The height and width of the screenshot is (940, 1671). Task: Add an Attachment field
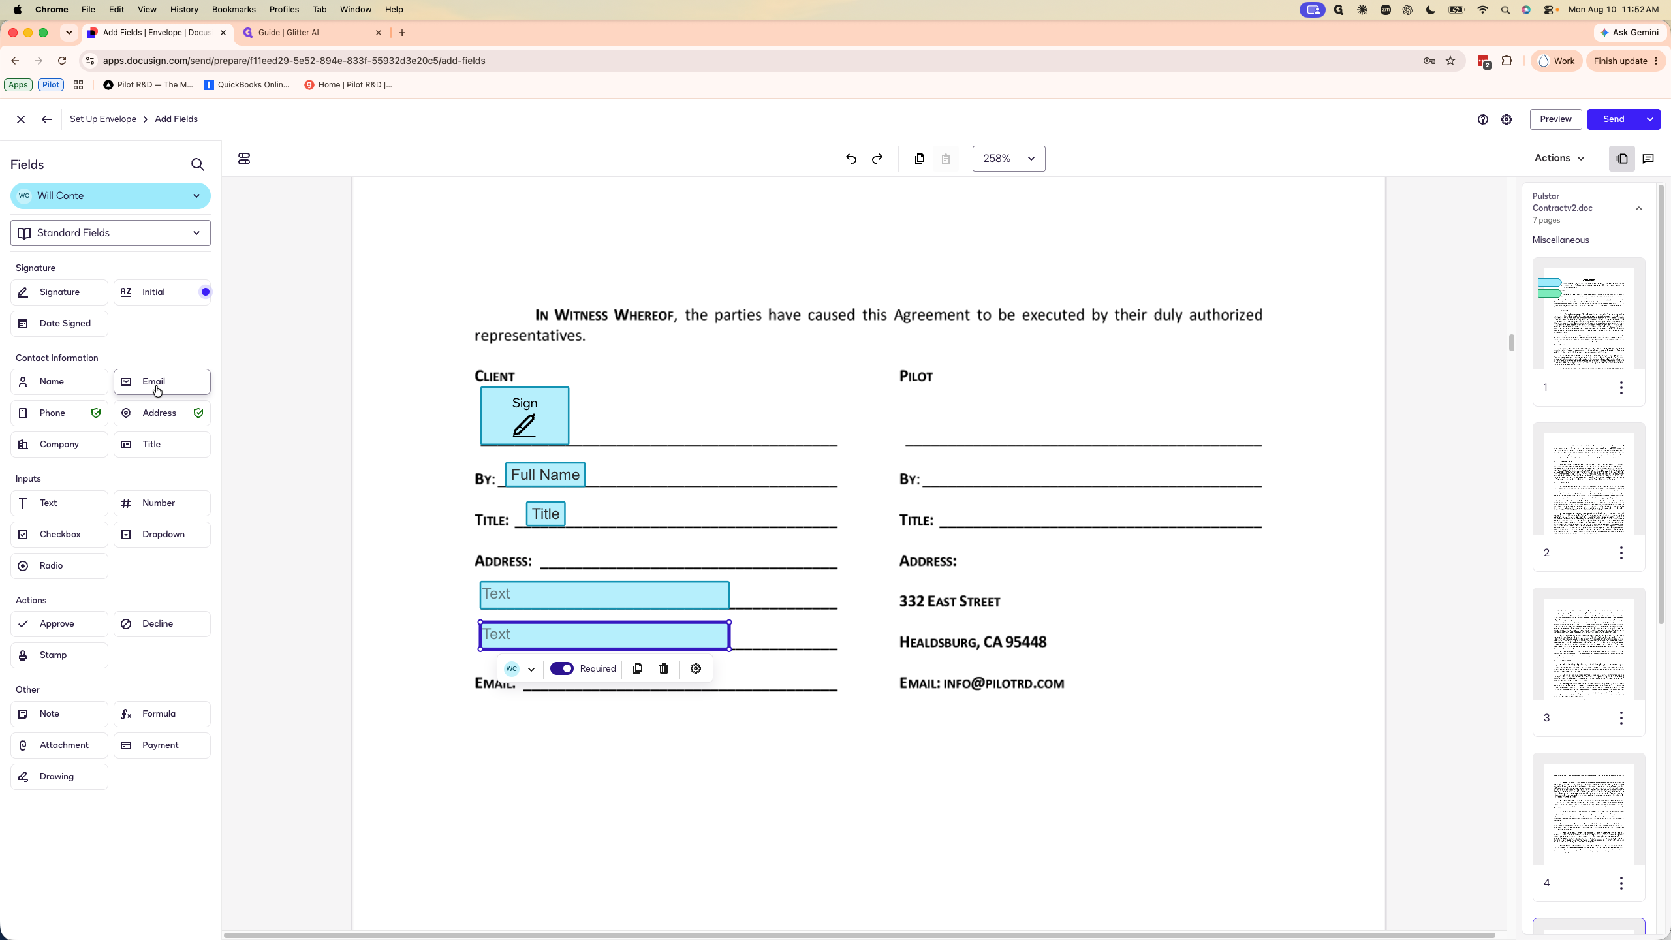(x=59, y=745)
